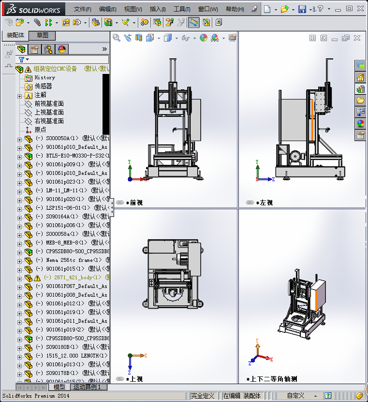Expand the BTL5-E10-M0330-P-S32 component node
368x402 pixels.
pos(19,157)
